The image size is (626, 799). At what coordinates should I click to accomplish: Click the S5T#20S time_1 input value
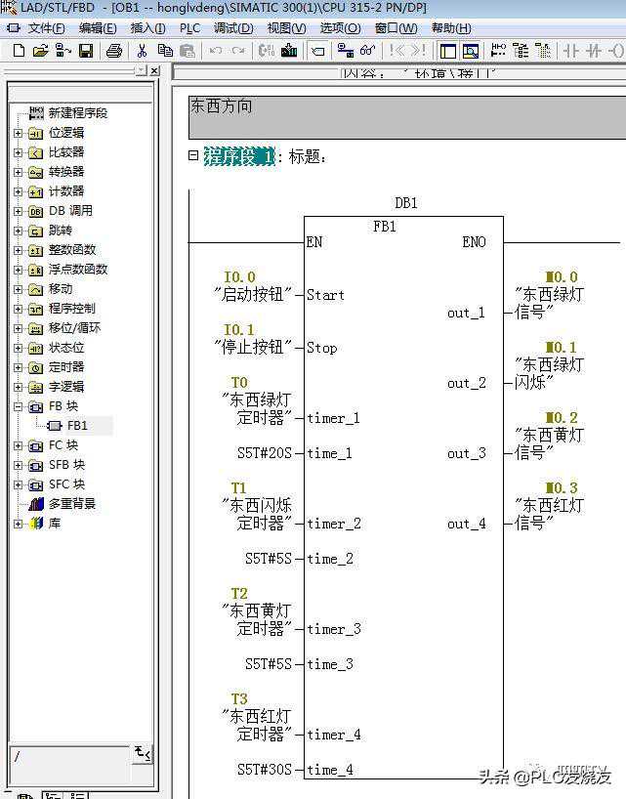click(264, 453)
